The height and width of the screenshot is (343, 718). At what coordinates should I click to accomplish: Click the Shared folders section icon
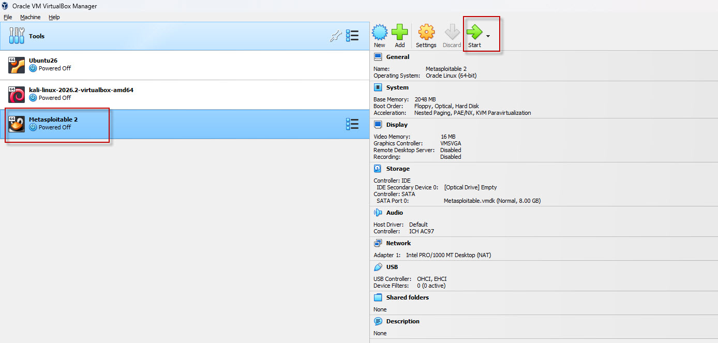pos(378,297)
